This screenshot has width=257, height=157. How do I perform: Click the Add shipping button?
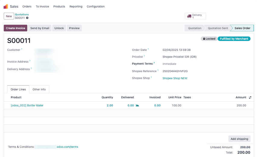click(x=239, y=139)
